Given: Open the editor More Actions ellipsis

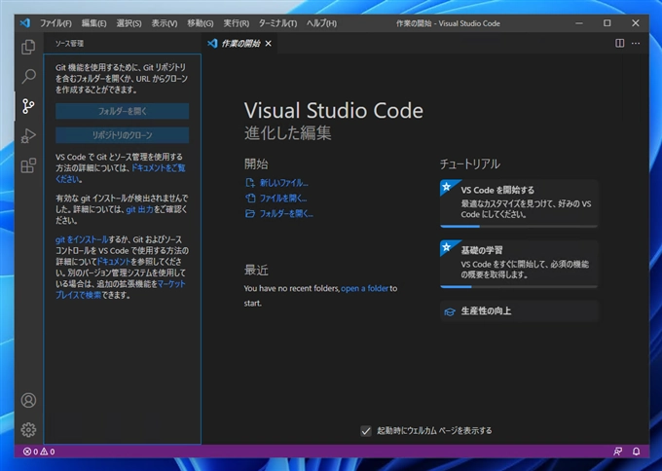Looking at the screenshot, I should pos(636,44).
